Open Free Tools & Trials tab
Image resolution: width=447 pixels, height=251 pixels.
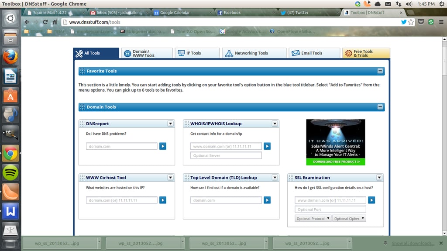pos(366,53)
